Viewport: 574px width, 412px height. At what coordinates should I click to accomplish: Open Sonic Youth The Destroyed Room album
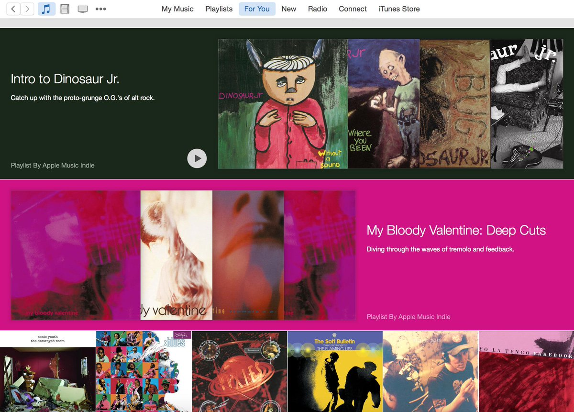point(48,371)
